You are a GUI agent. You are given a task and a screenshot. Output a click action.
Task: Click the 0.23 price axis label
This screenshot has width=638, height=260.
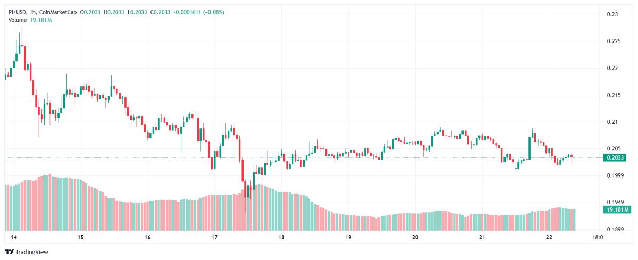click(612, 14)
